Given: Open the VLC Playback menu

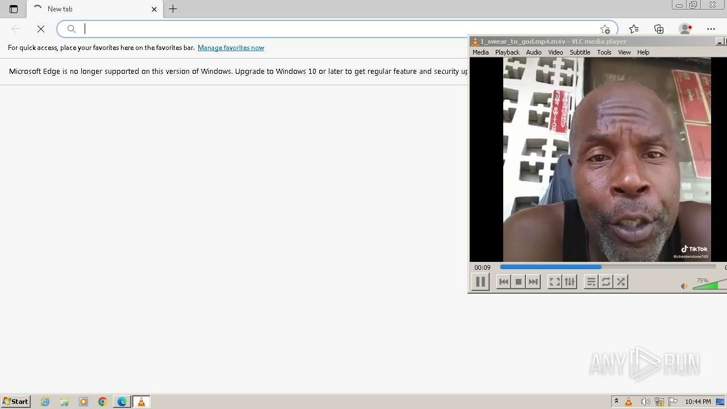Looking at the screenshot, I should [x=507, y=52].
